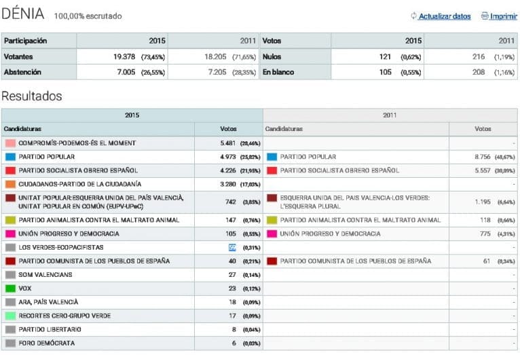The width and height of the screenshot is (520, 355).
Task: Click the 2011 Partido Animalista olive swatch
Action: pos(272,220)
